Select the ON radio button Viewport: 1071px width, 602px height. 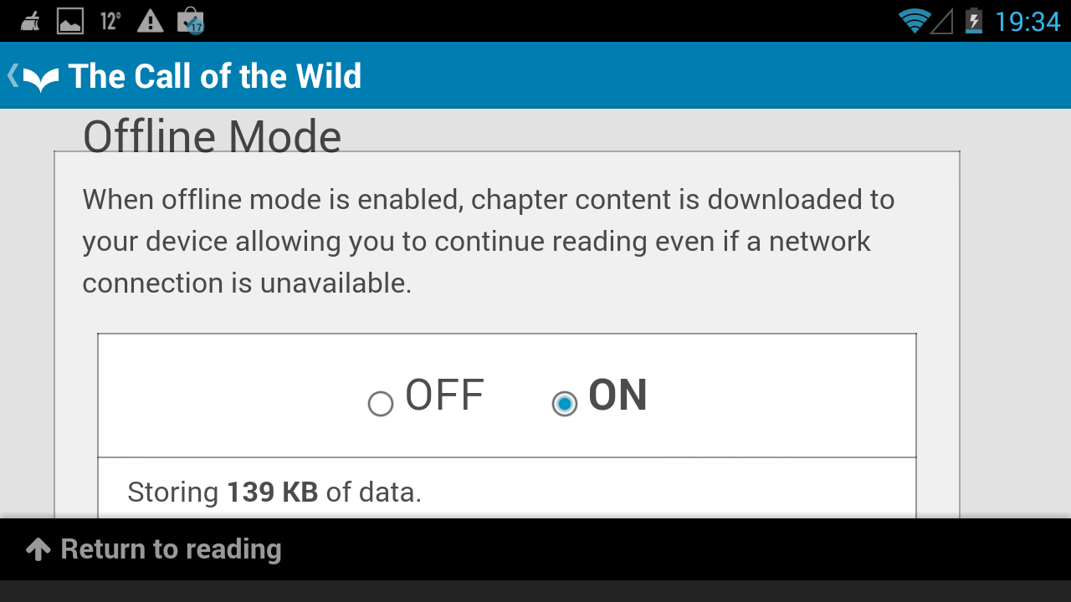click(565, 402)
